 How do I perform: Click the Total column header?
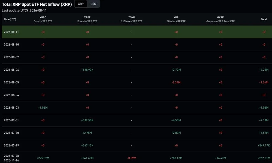(264, 19)
